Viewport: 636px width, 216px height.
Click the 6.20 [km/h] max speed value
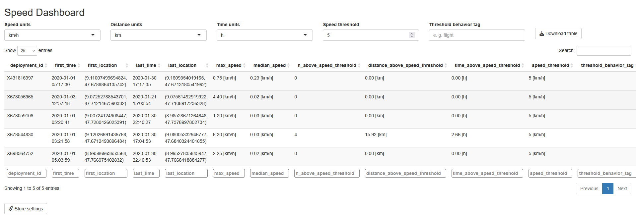(224, 135)
